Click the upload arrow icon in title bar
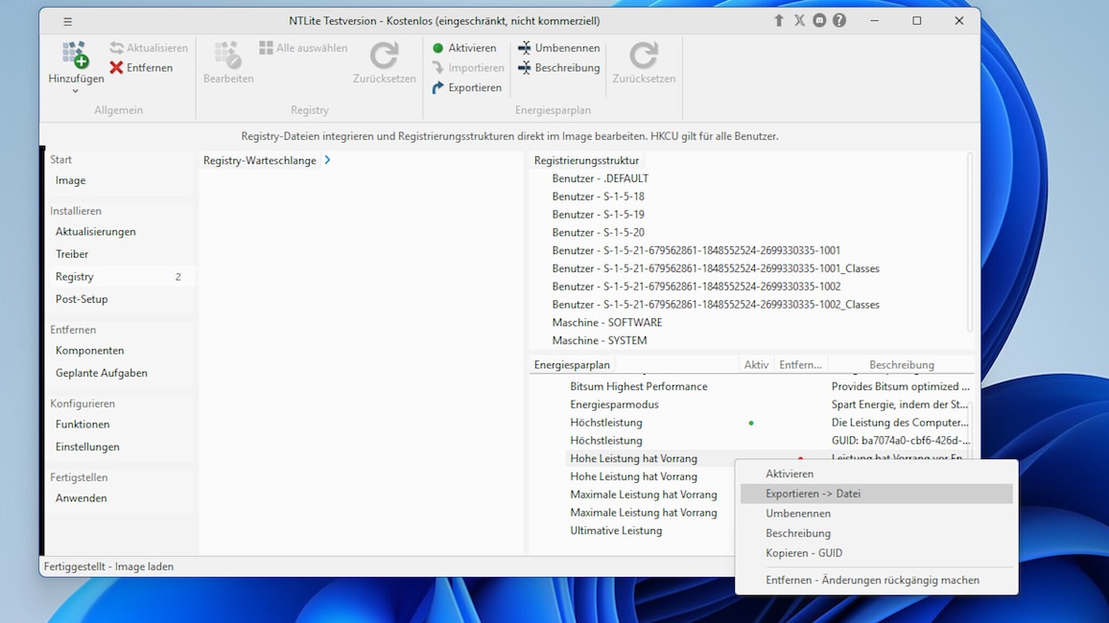 779,20
